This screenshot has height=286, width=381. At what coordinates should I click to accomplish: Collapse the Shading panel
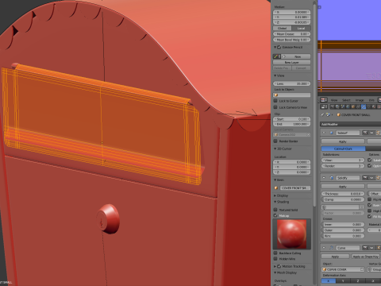(x=275, y=202)
